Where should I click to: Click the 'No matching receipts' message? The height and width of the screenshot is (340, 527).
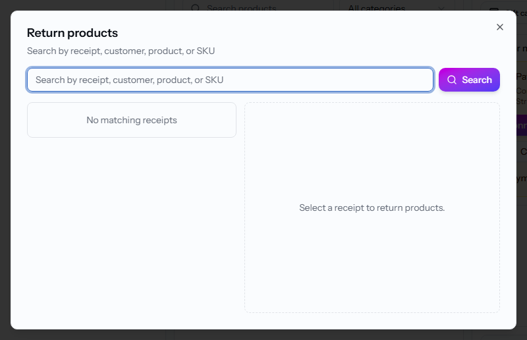131,120
